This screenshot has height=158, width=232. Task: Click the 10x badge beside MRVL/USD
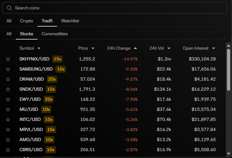[x=51, y=130]
